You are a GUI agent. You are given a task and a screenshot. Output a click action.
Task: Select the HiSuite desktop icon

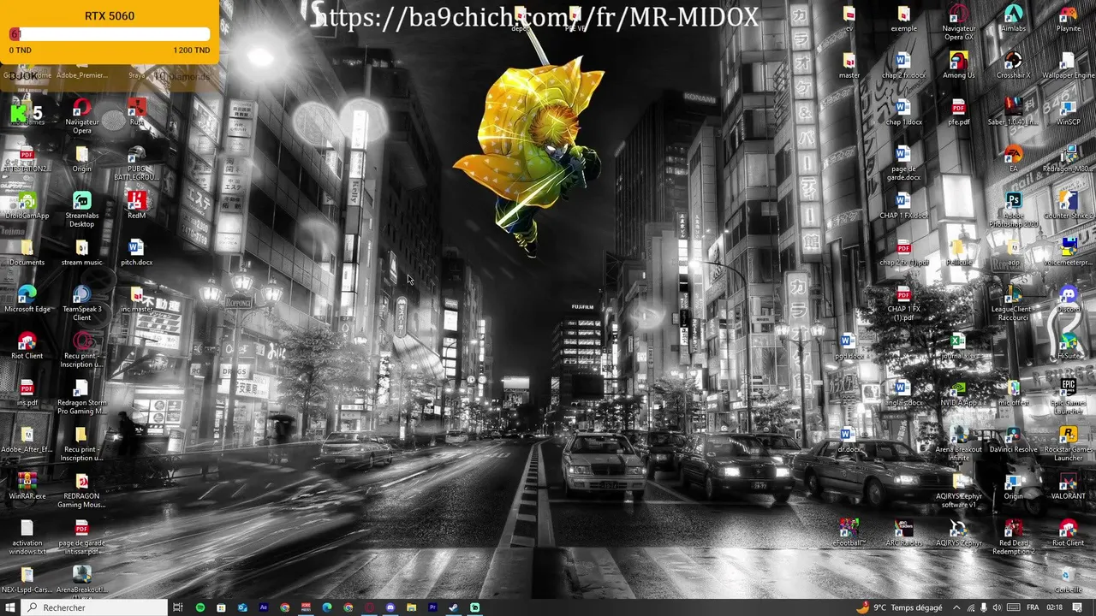1068,346
